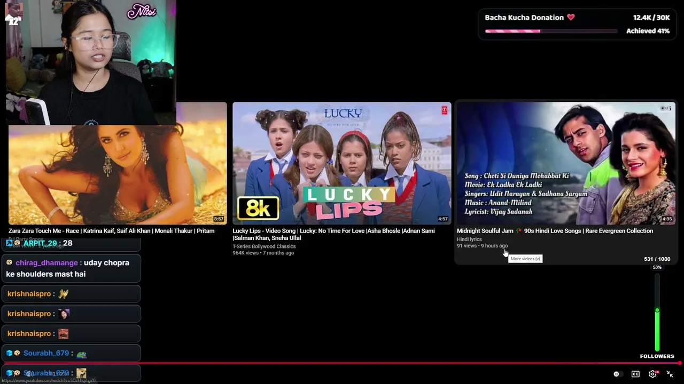Click the '12.4K / 30K' donation amount

pyautogui.click(x=651, y=18)
